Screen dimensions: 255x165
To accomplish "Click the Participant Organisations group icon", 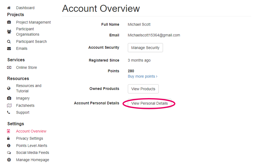I will tap(9, 31).
